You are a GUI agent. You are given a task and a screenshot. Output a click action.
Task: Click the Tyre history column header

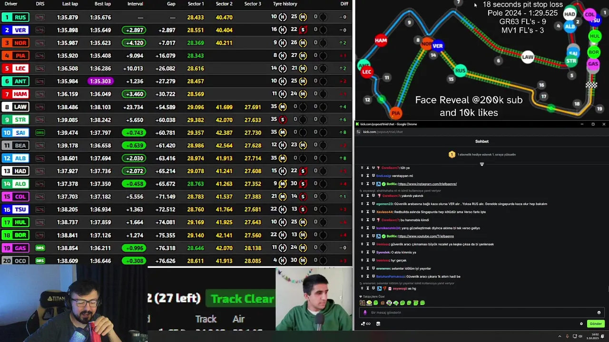click(x=285, y=4)
